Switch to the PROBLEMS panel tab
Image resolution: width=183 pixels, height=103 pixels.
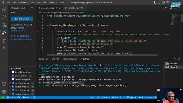pyautogui.click(x=44, y=59)
